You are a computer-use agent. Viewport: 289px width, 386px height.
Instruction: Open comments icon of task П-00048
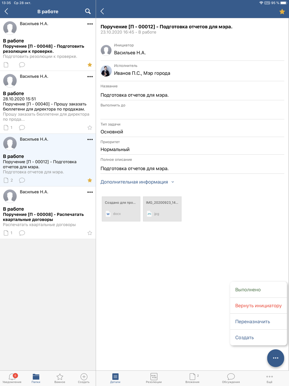click(x=22, y=65)
